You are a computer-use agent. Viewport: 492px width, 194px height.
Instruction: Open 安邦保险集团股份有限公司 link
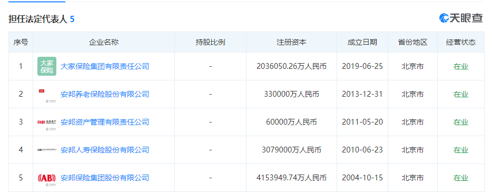point(104,178)
